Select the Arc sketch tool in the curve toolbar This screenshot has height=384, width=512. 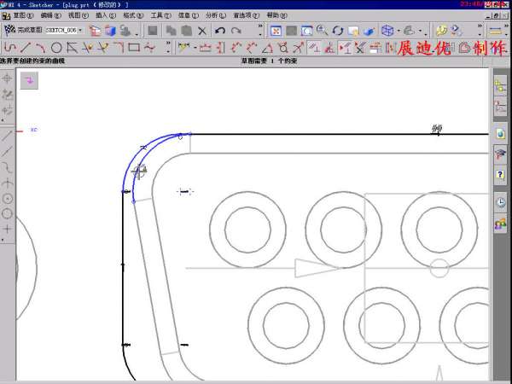(40, 48)
